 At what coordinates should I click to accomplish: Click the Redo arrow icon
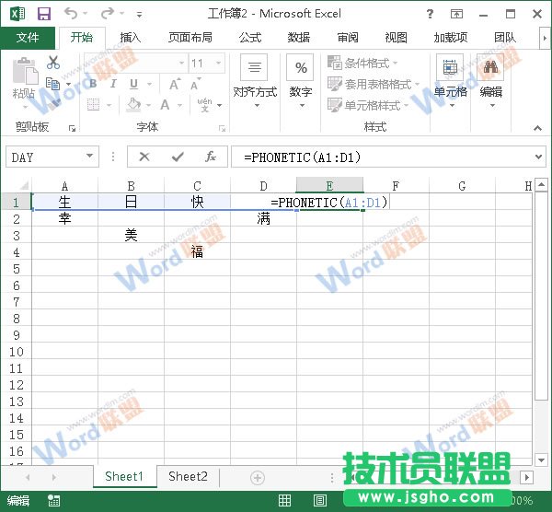point(107,14)
